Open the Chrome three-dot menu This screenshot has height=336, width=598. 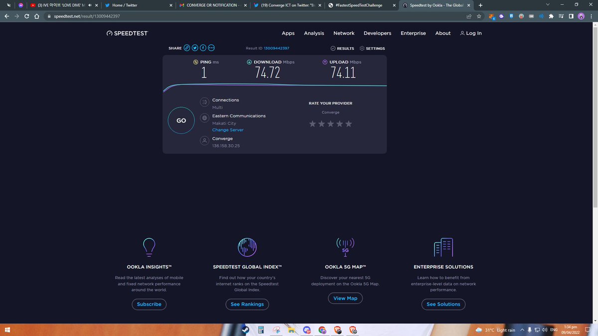pyautogui.click(x=592, y=16)
